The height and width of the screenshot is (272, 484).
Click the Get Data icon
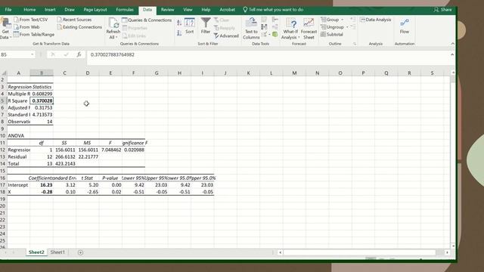click(5, 29)
